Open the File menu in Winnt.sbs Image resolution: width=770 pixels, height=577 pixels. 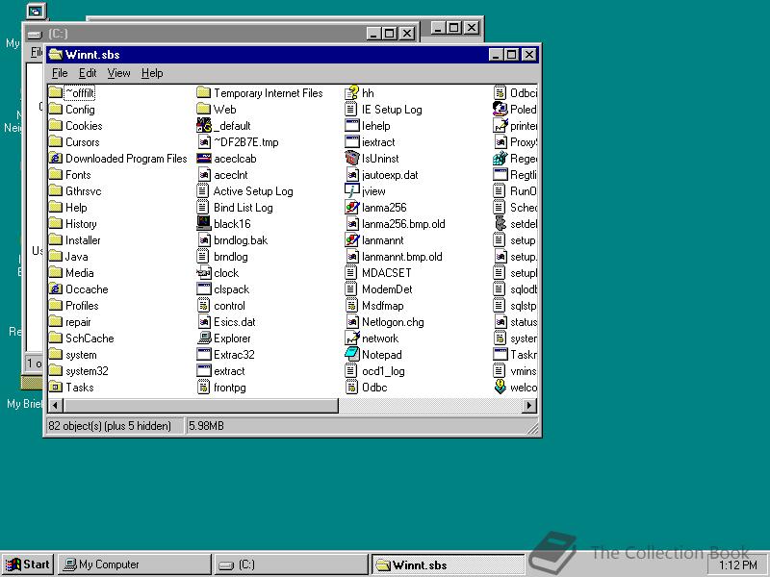click(x=60, y=73)
